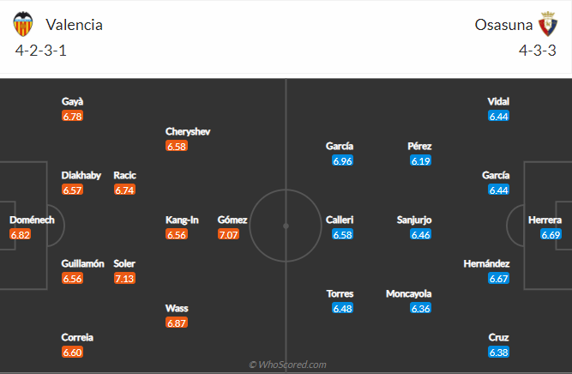Click Sanjurjo's 6.46 rating badge
This screenshot has width=572, height=374.
click(x=420, y=234)
